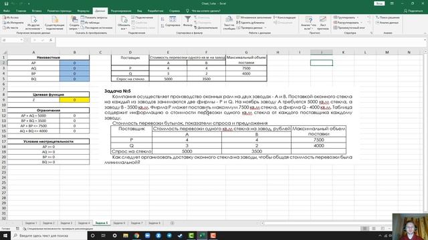
Task: Open 'Структура' group dialog launcher
Action: [x=371, y=33]
